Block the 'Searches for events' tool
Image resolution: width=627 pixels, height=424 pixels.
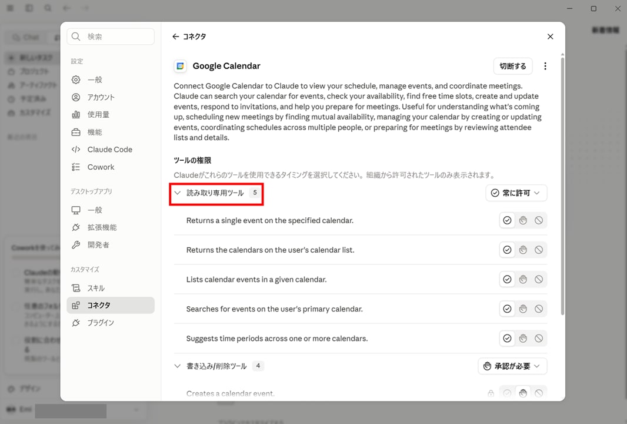pyautogui.click(x=539, y=309)
